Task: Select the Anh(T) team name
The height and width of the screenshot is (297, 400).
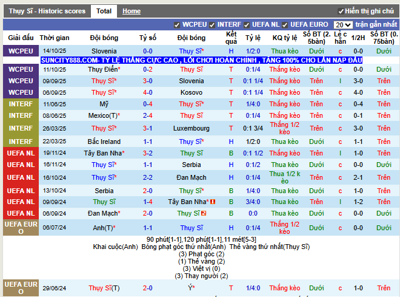Action: coord(104,228)
